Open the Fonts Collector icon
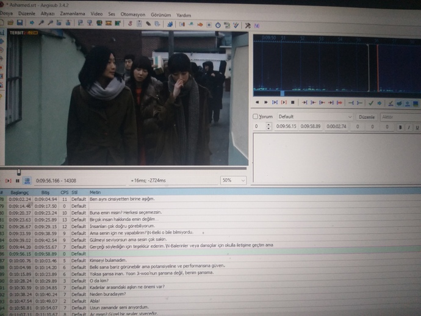The image size is (421, 316). tap(157, 24)
